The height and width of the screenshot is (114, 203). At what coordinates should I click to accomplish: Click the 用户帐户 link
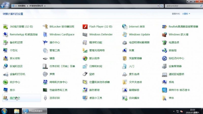[15, 98]
